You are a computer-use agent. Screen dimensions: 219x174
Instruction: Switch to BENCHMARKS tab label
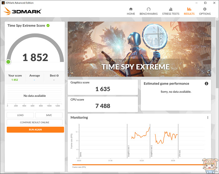(149, 14)
